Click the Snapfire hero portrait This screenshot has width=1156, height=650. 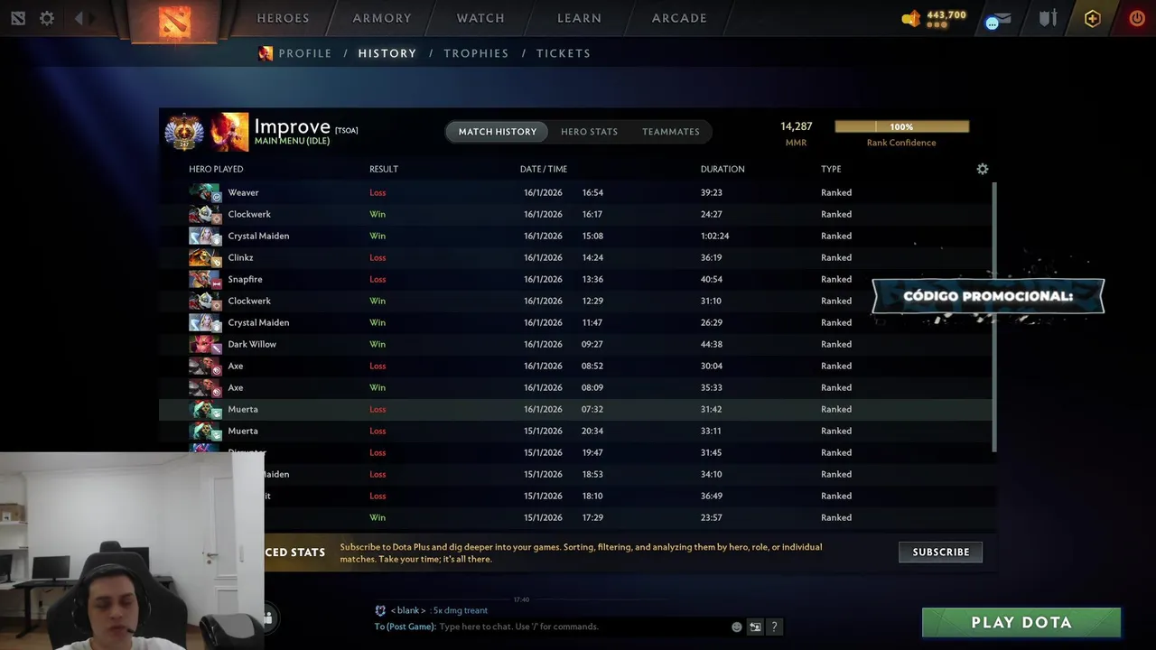click(205, 279)
